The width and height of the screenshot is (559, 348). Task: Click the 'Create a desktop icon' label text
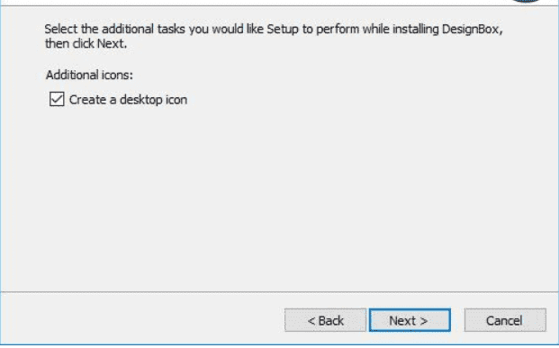tap(128, 100)
